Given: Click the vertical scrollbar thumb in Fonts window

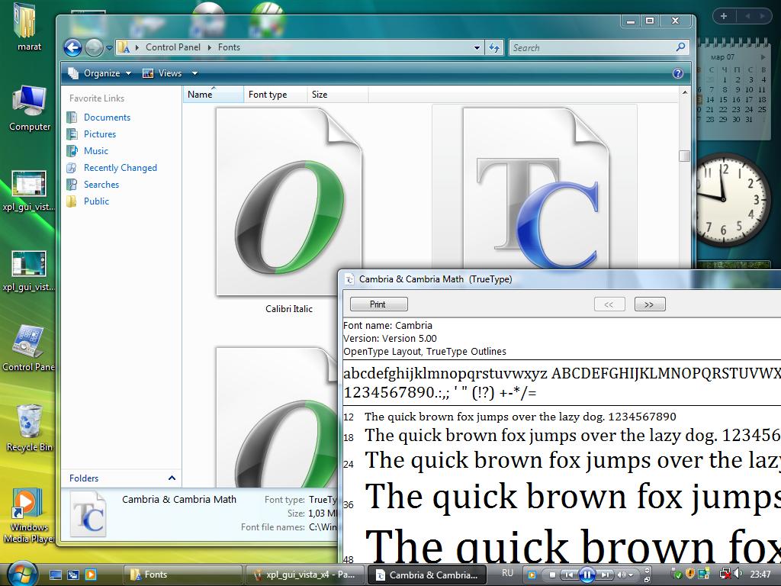Looking at the screenshot, I should [684, 156].
